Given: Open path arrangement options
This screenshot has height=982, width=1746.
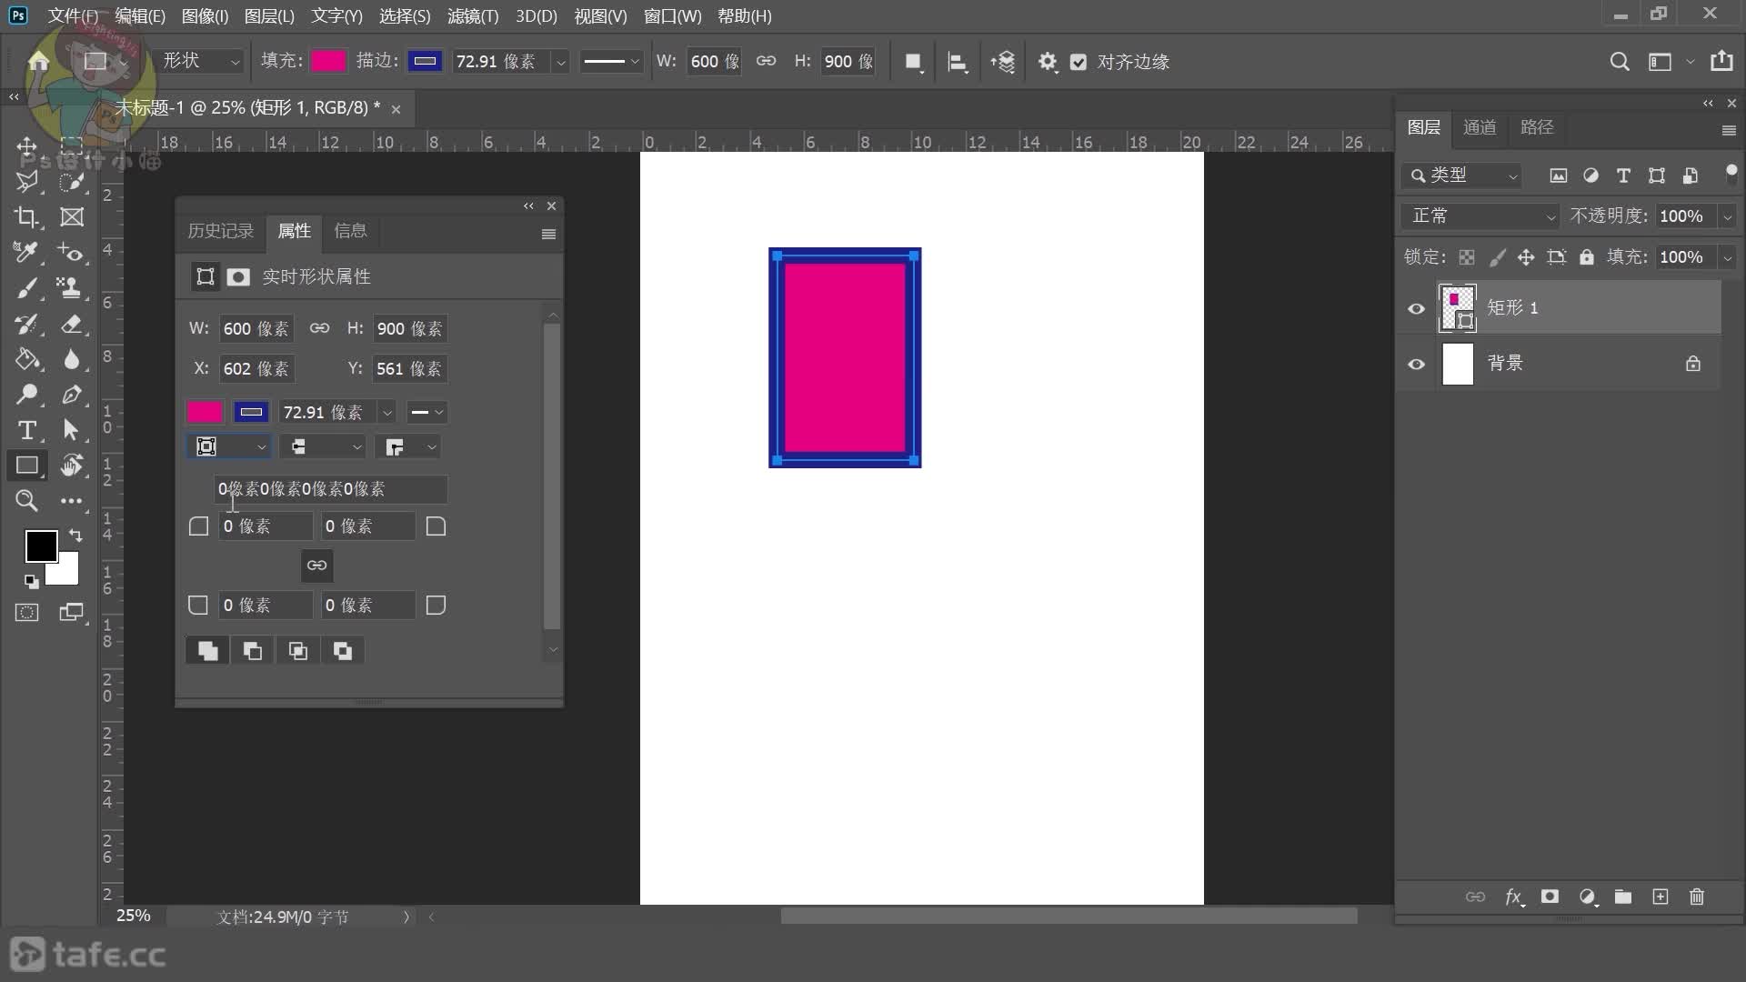Looking at the screenshot, I should click(x=1003, y=62).
